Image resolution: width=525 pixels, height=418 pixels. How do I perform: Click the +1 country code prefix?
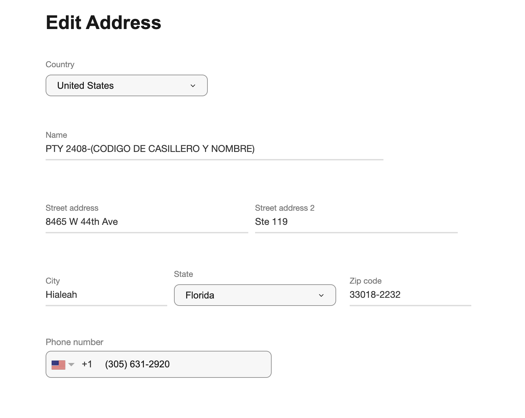(87, 364)
